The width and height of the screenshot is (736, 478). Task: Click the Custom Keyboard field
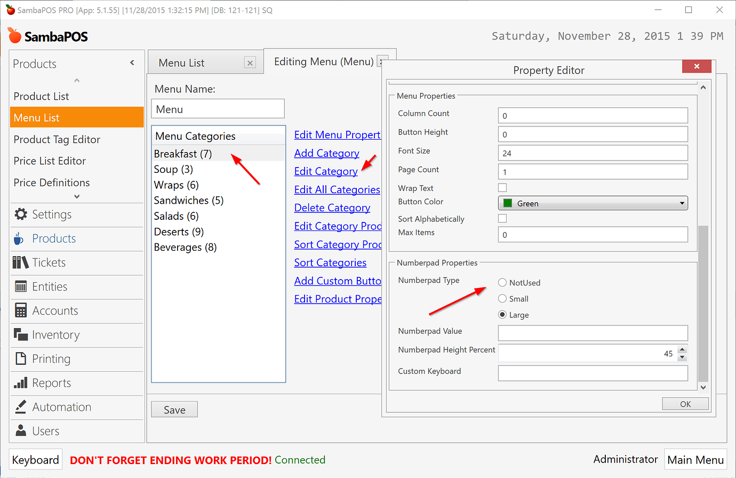pyautogui.click(x=593, y=373)
